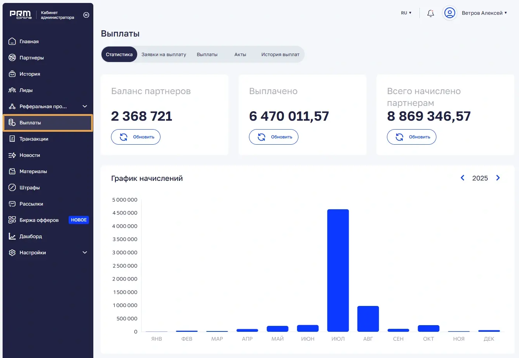Click the Настройки gear icon
Image resolution: width=519 pixels, height=358 pixels.
(x=12, y=252)
